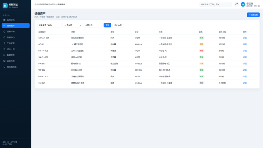Expand the 全部状态 status dropdown
The image size is (263, 148).
click(x=93, y=25)
